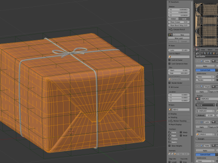218x163 pixels.
Task: Expand the Shading panel
Action: pyautogui.click(x=169, y=117)
